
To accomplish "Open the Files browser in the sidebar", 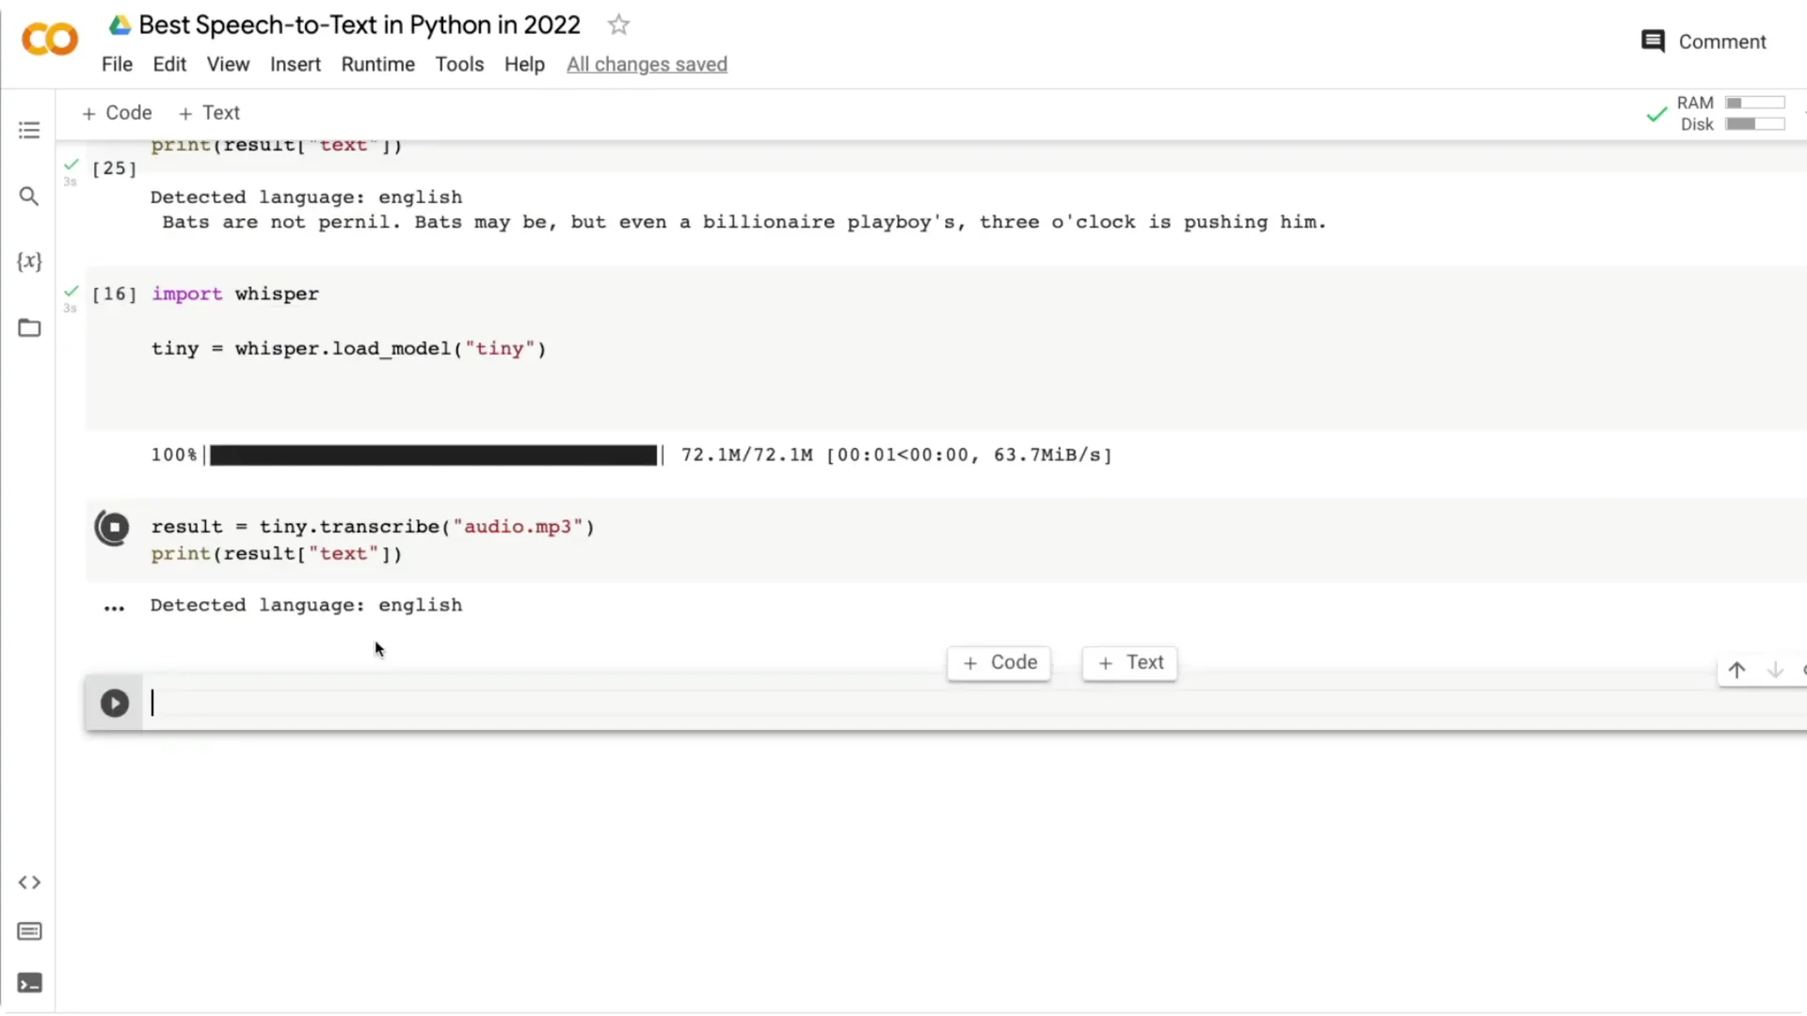I will (29, 327).
